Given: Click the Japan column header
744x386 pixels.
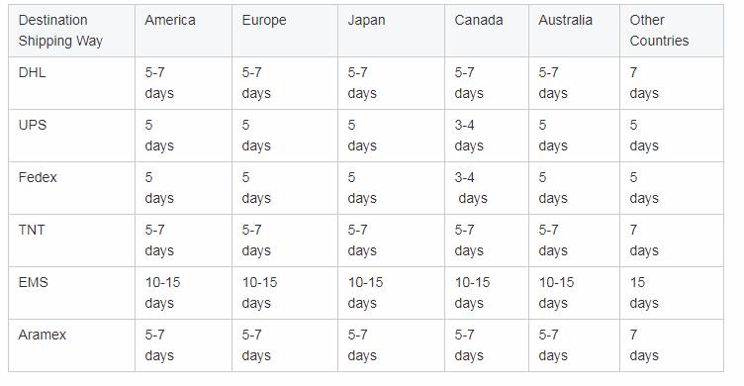Looking at the screenshot, I should tap(391, 31).
